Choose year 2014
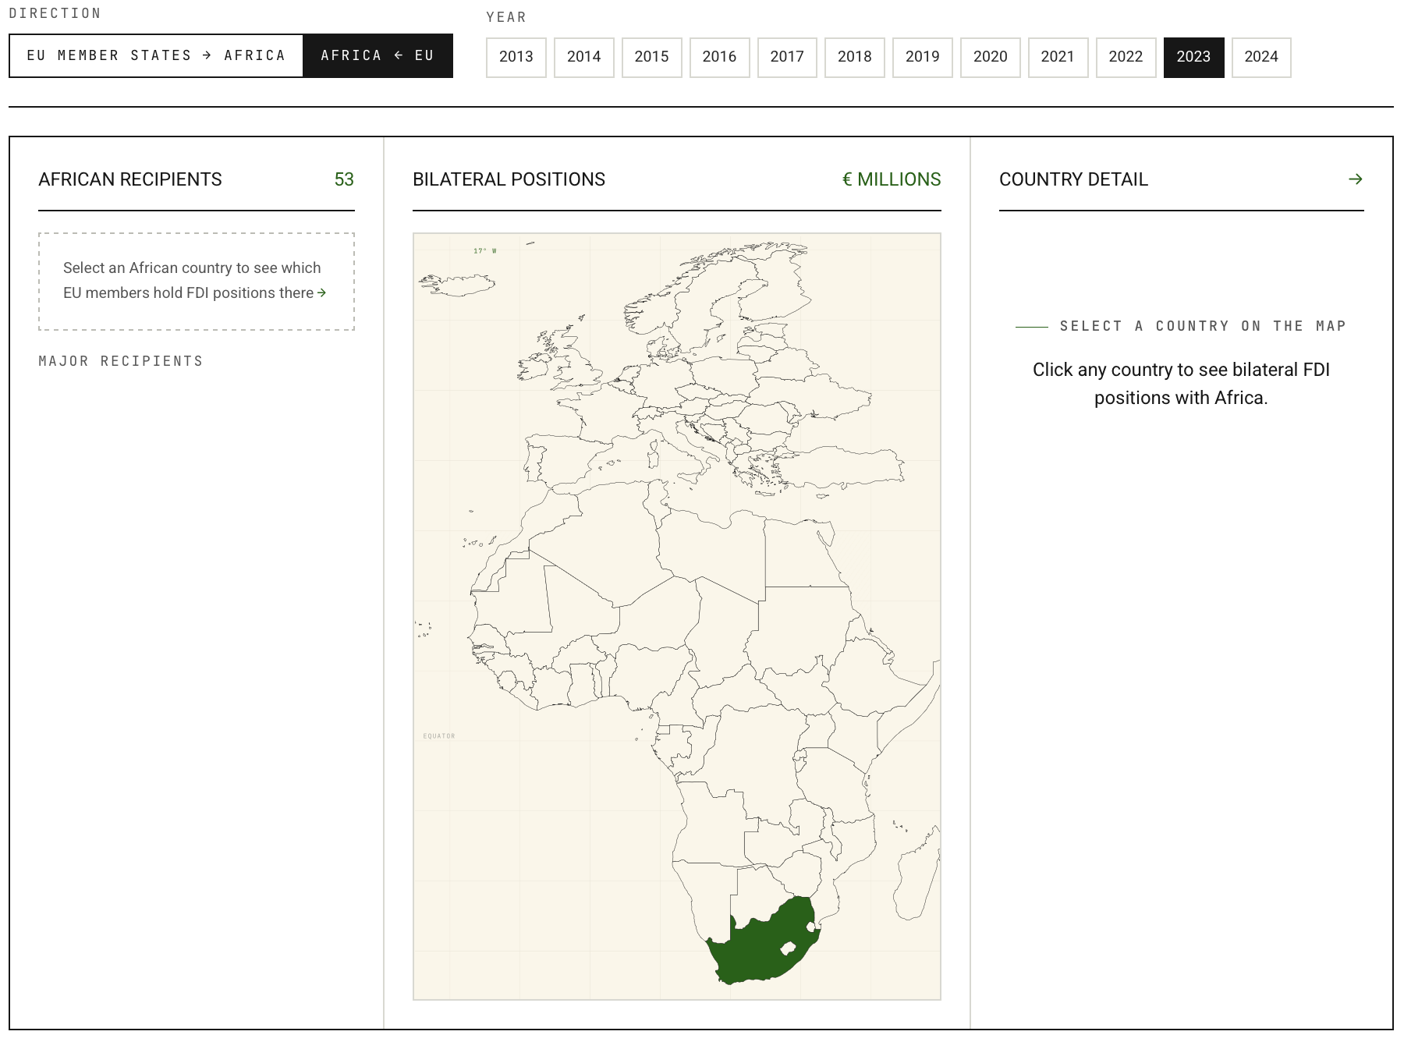 [x=584, y=57]
